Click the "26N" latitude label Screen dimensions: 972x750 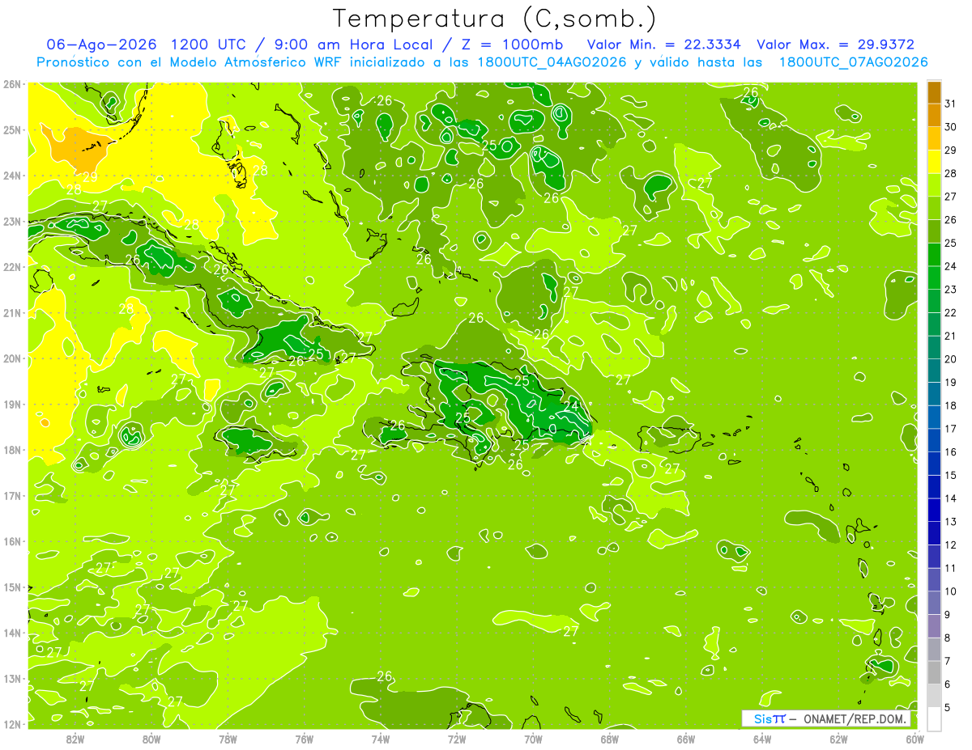[12, 84]
